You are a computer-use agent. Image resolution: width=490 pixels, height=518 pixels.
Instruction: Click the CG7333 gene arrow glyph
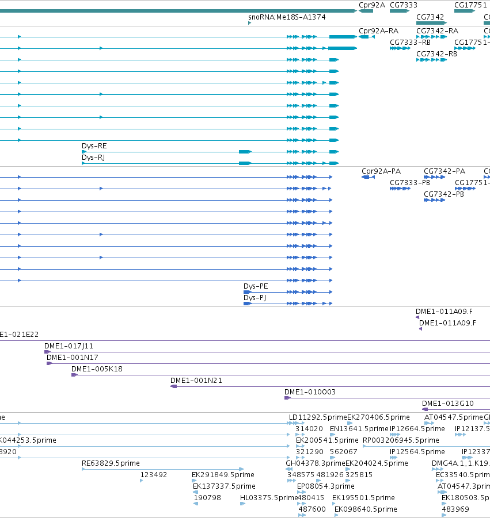400,11
